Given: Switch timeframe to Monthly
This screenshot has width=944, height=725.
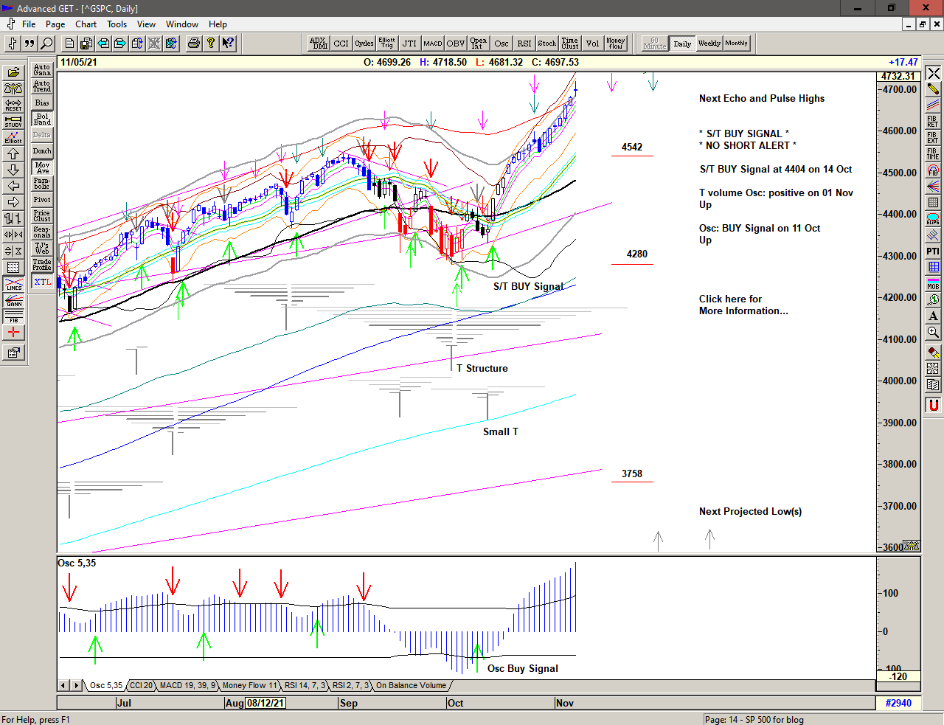Looking at the screenshot, I should [x=736, y=44].
